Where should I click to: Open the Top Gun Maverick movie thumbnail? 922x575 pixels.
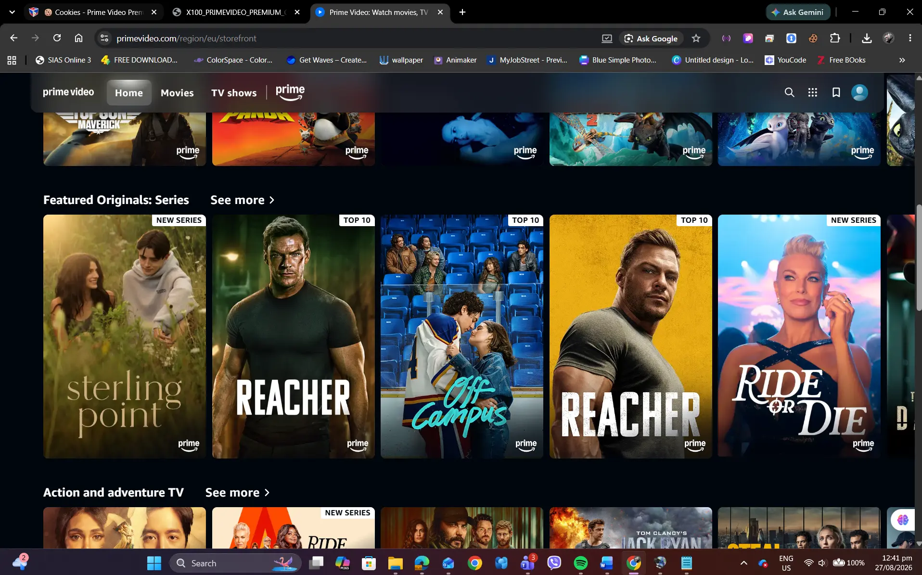[x=125, y=140]
